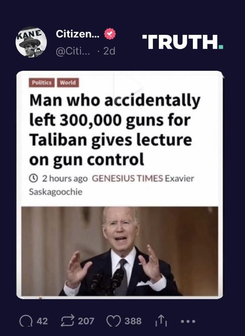Open the Kane profile avatar

click(31, 42)
